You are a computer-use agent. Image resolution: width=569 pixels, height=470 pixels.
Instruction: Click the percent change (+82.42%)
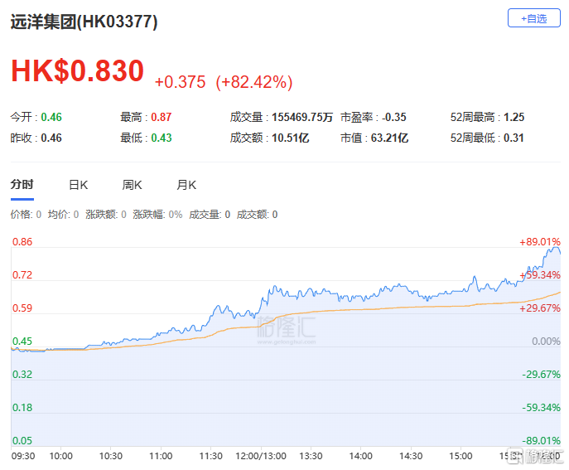click(254, 82)
